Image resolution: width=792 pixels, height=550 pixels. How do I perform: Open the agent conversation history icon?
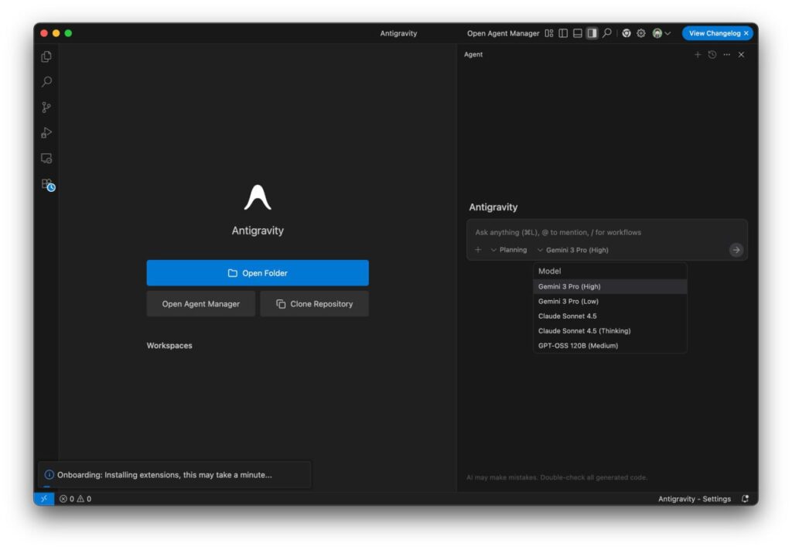(x=712, y=54)
